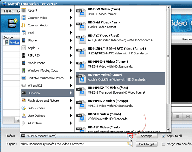Expand the Apple TV submenu arrow
Image resolution: width=192 pixels, height=152 pixels.
pos(71,48)
